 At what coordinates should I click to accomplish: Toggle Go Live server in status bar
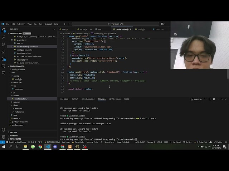click(187, 142)
